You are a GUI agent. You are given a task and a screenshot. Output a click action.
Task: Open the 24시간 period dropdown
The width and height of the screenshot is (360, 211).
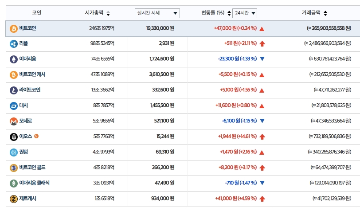click(244, 13)
